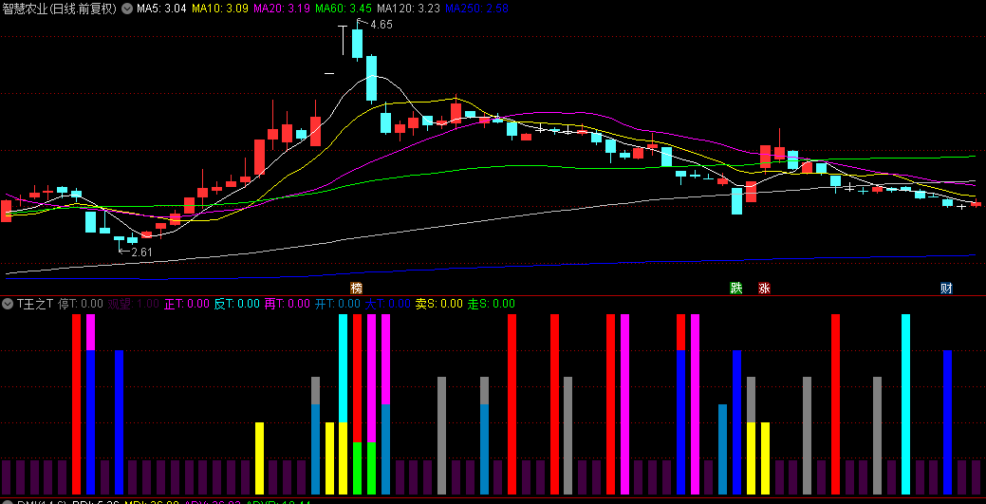Expand the chevron next to T王之T indicator
Viewport: 986px width, 504px height.
point(8,304)
